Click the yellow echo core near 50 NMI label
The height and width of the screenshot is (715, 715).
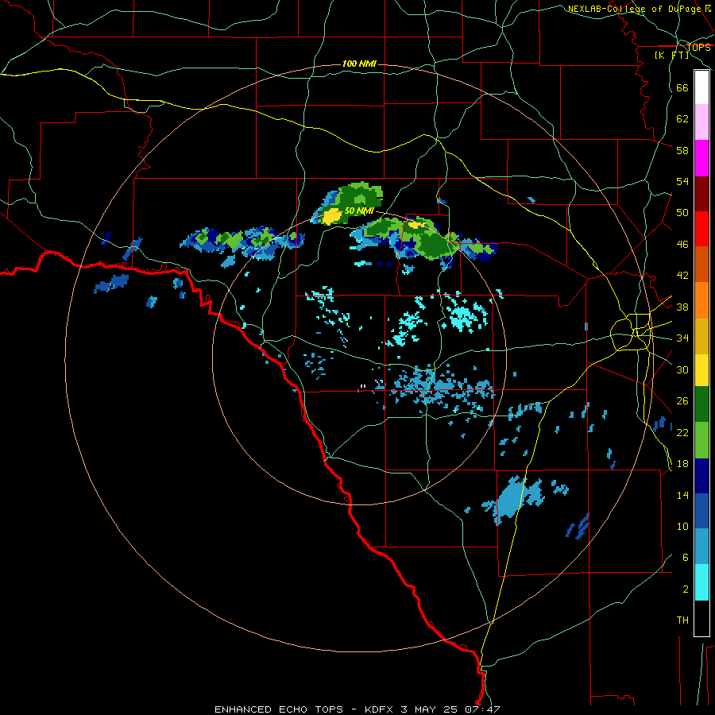(x=332, y=216)
